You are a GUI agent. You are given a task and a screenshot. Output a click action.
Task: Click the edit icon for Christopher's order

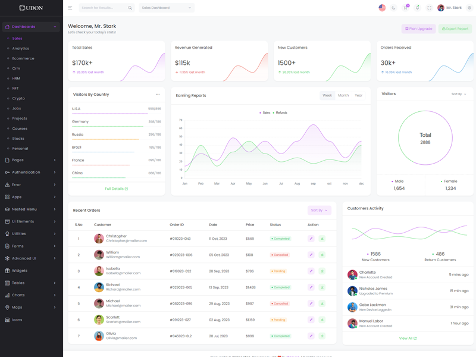tap(311, 239)
